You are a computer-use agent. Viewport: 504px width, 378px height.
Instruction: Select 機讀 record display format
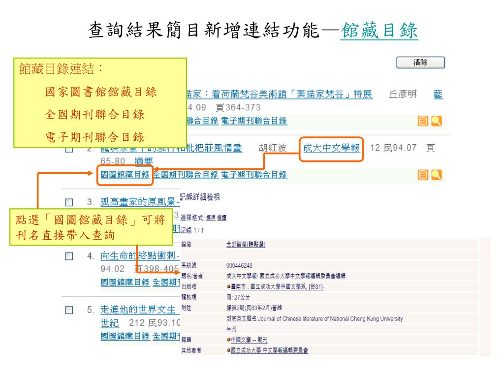tap(221, 218)
